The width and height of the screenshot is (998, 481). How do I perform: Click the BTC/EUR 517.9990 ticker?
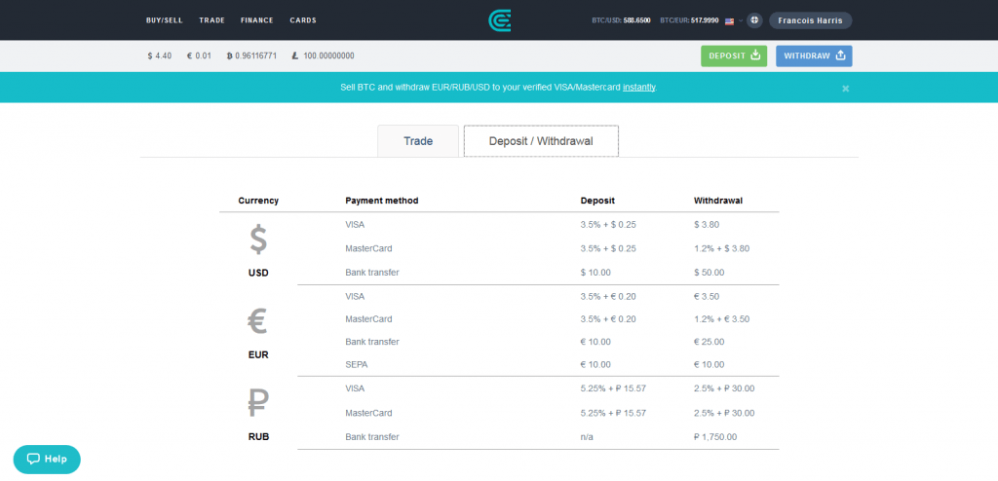(689, 21)
